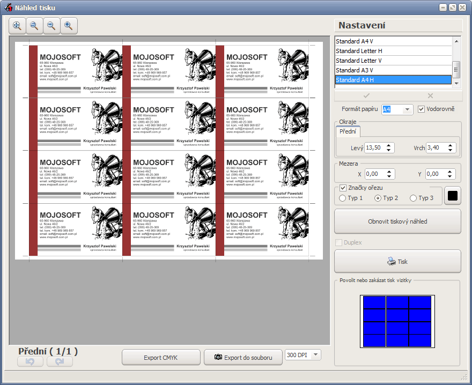
Task: Select Standard A4 H in the preset list
Action: pyautogui.click(x=394, y=80)
